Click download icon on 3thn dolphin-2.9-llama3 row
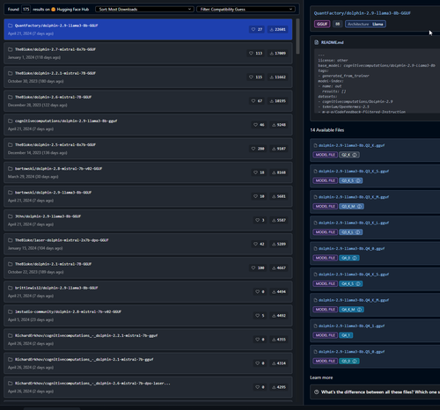Screen dimensions: 440x410 pos(274,220)
